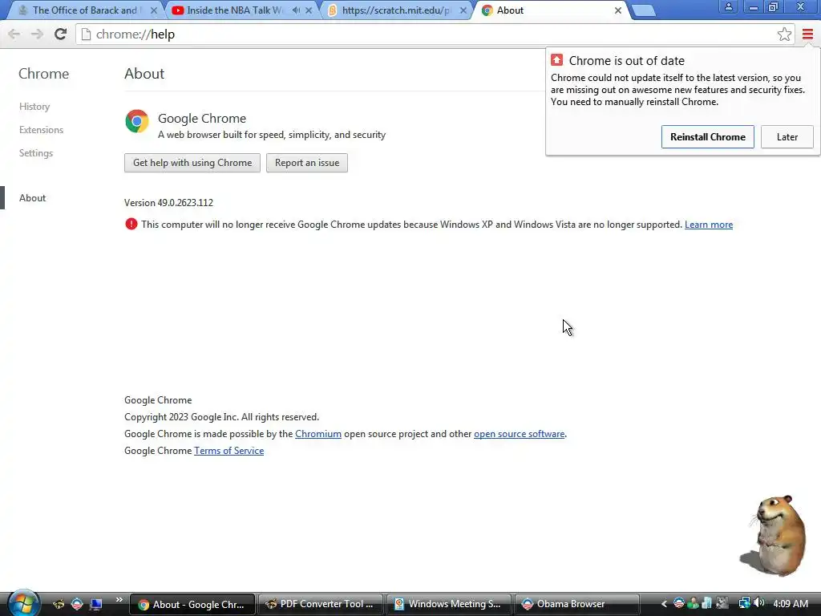Viewport: 821px width, 616px height.
Task: Select About in the Chrome sidebar
Action: tap(32, 198)
